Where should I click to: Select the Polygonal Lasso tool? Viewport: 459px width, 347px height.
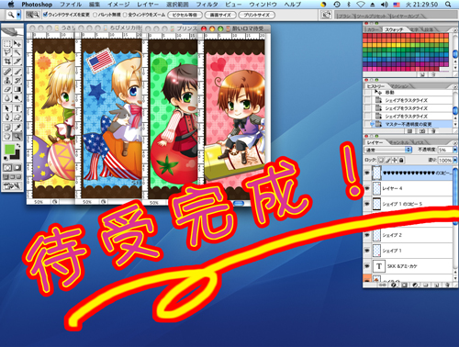click(x=7, y=52)
